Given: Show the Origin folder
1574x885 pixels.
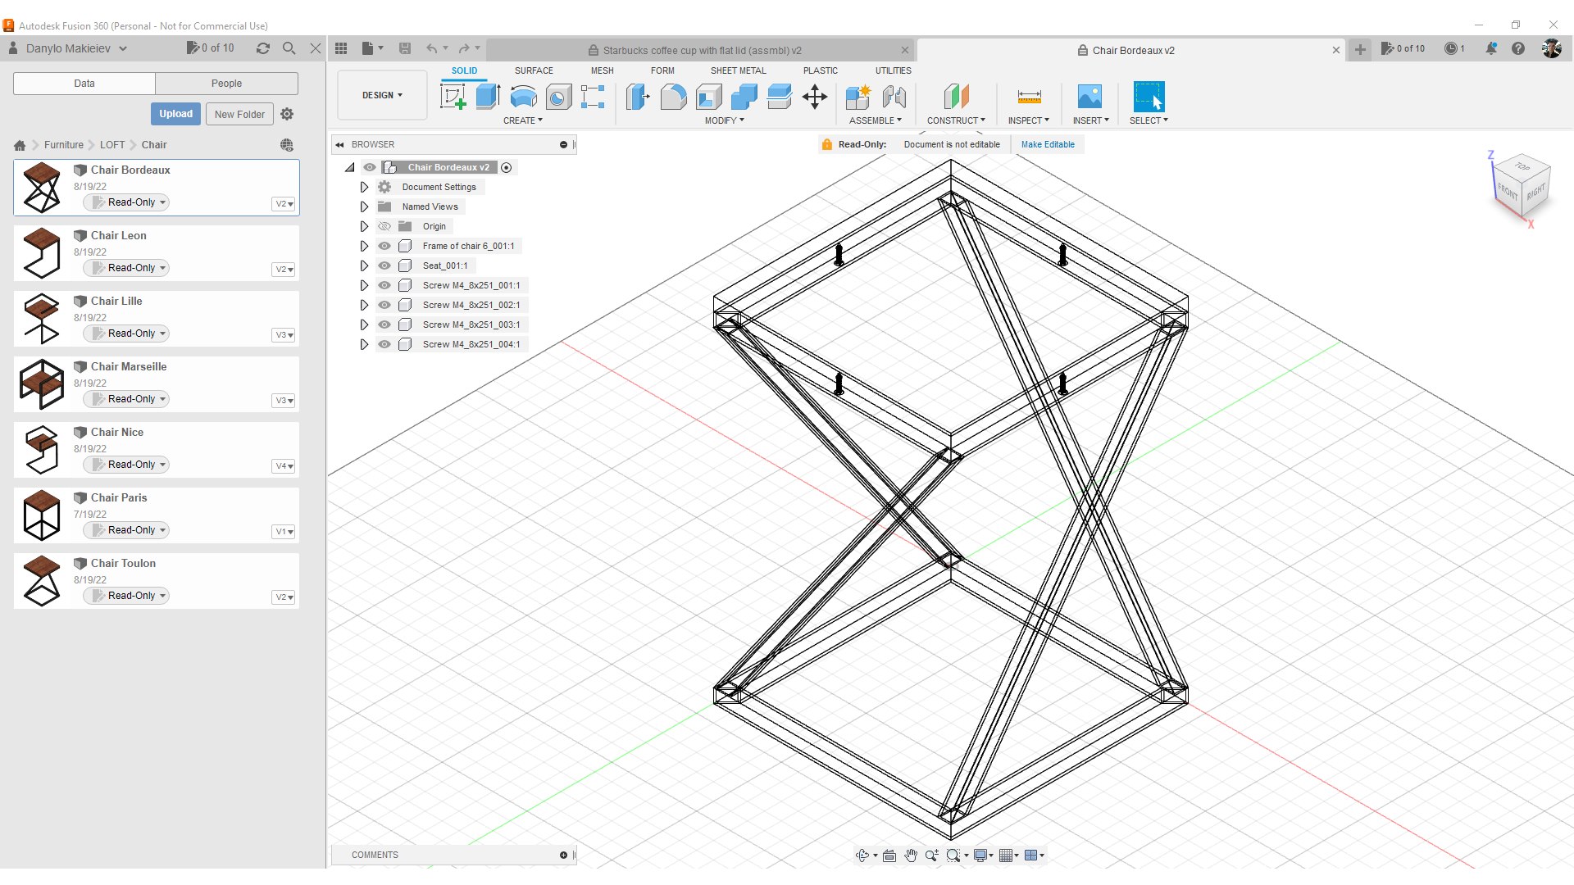Looking at the screenshot, I should pyautogui.click(x=384, y=226).
